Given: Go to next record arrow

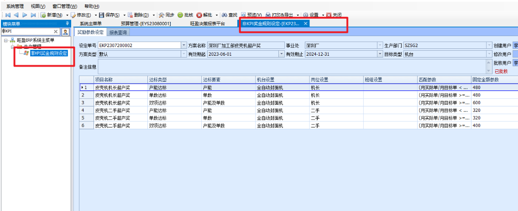Looking at the screenshot, I should [25, 15].
